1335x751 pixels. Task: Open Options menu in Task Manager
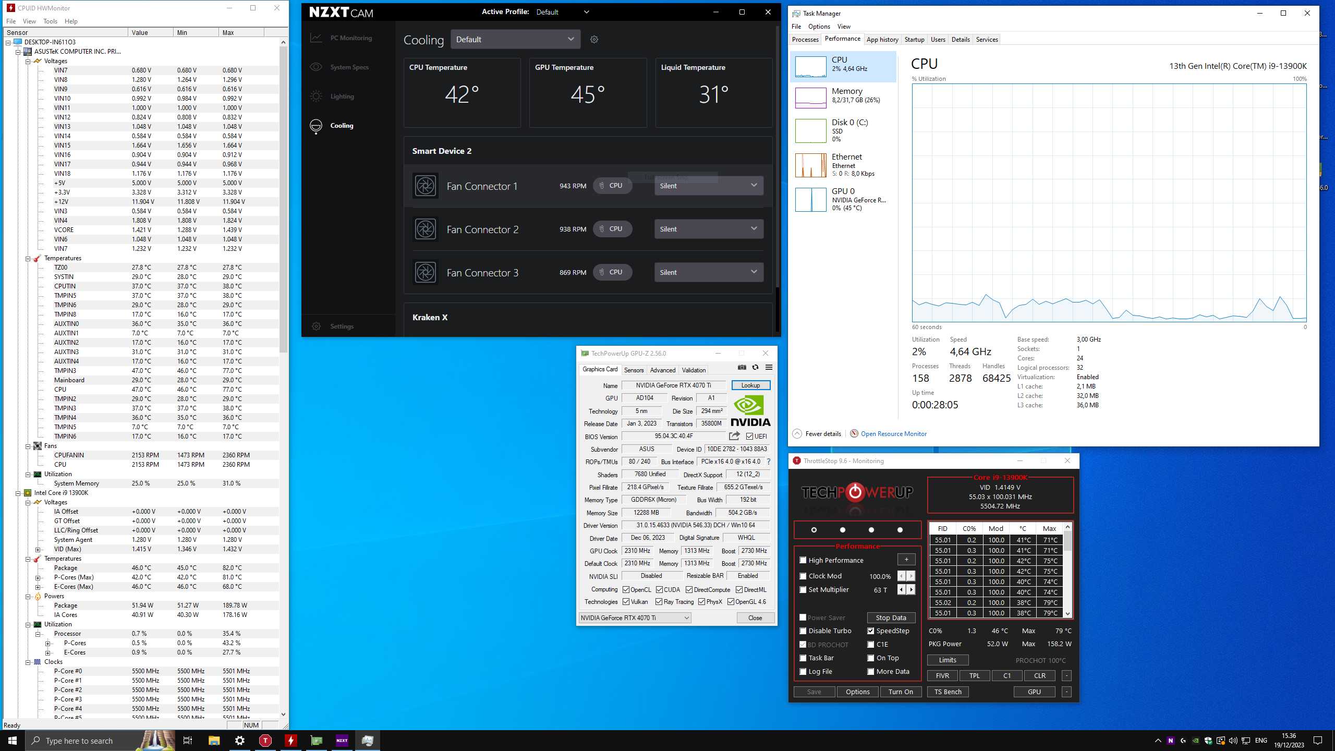point(819,27)
